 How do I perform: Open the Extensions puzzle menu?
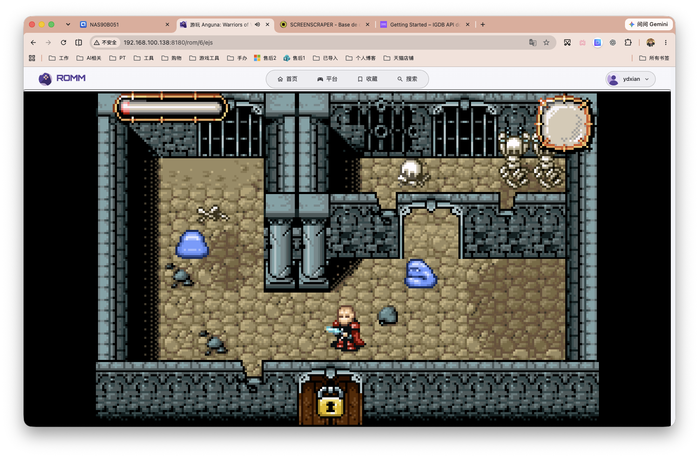[x=628, y=43]
